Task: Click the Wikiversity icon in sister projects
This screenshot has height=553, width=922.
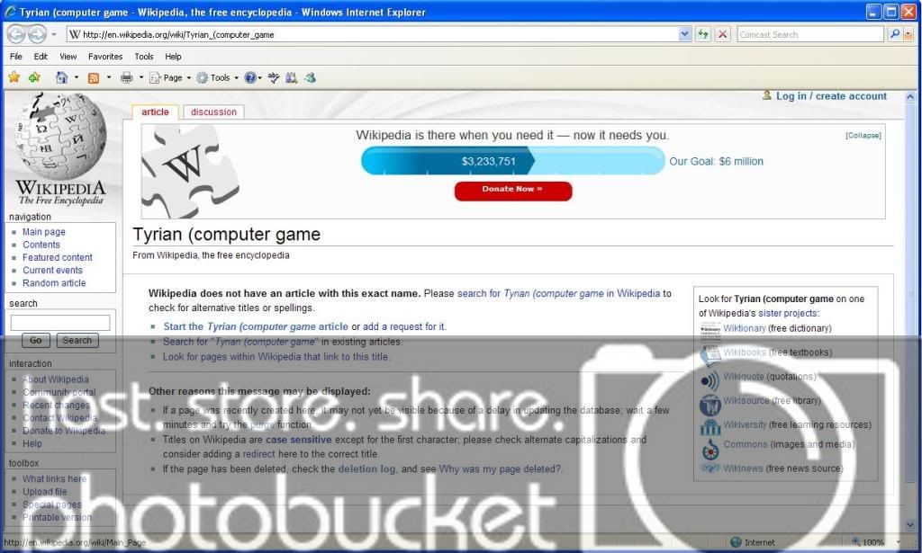Action: (x=710, y=426)
